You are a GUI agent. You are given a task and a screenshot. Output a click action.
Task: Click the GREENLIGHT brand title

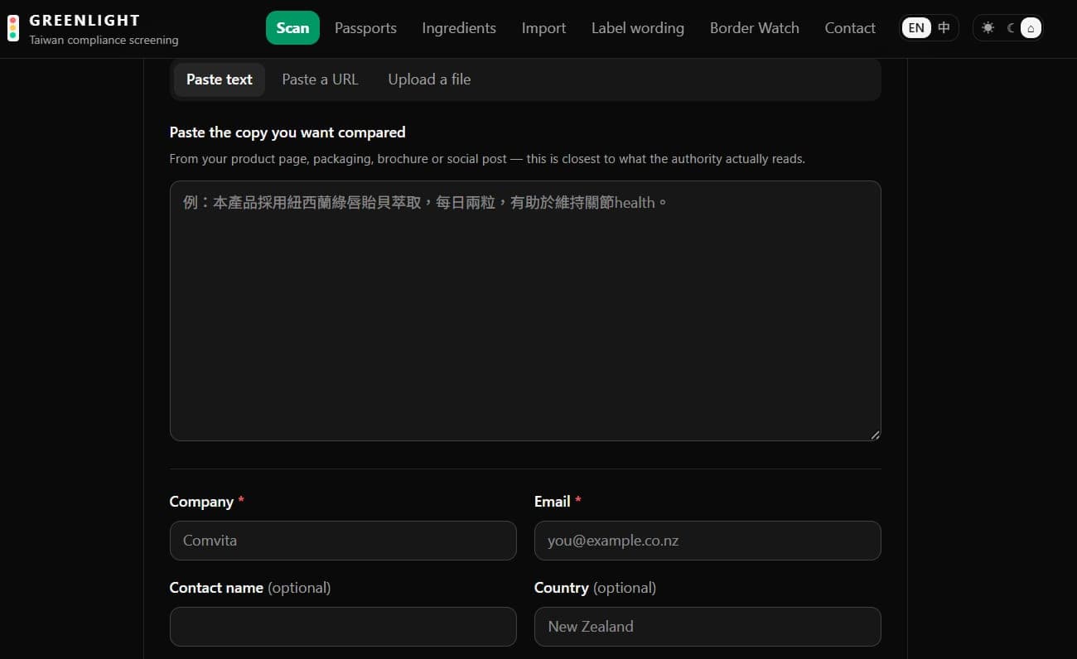click(x=85, y=21)
